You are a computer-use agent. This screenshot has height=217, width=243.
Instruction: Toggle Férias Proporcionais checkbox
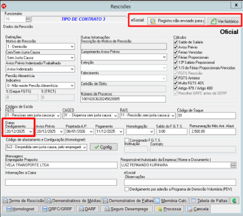click(x=176, y=57)
